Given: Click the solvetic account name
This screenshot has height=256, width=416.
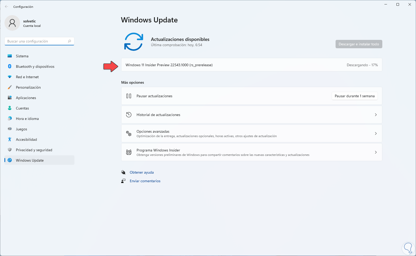Looking at the screenshot, I should click(30, 21).
